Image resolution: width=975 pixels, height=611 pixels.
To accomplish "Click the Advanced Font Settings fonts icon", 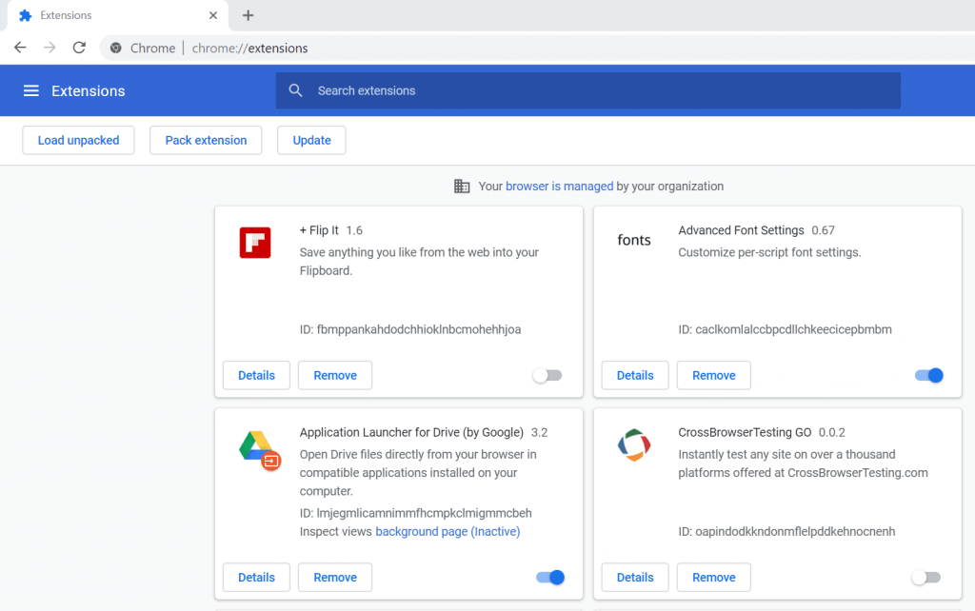I will coord(633,241).
